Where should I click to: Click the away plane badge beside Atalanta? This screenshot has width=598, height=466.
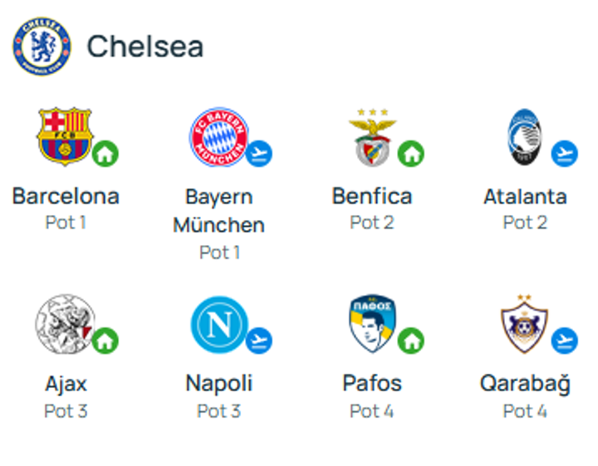tap(565, 154)
